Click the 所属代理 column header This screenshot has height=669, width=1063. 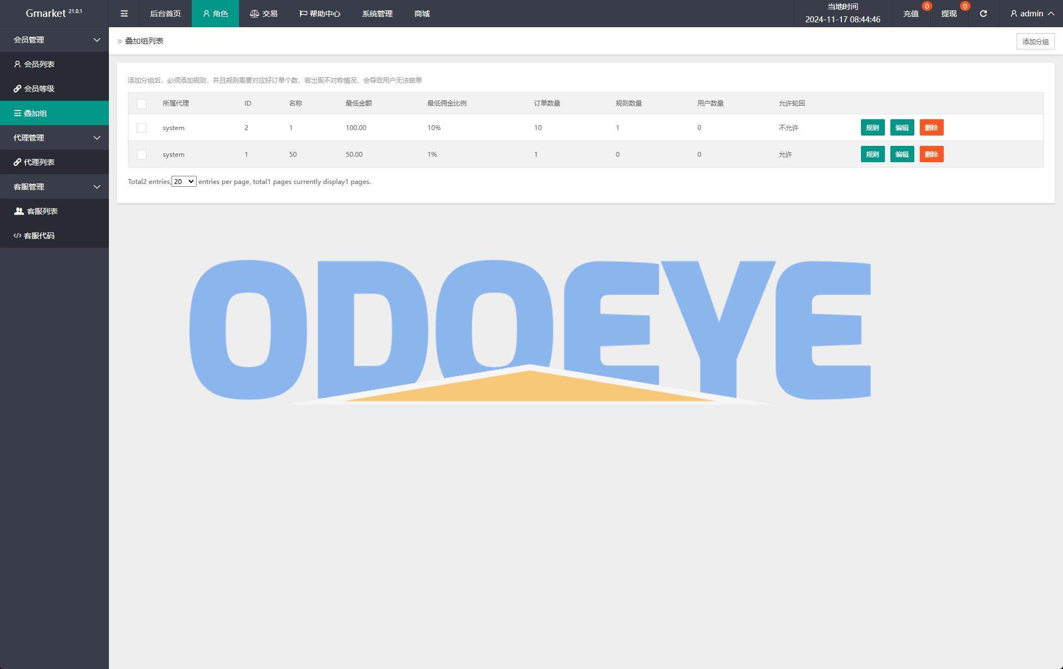point(175,103)
